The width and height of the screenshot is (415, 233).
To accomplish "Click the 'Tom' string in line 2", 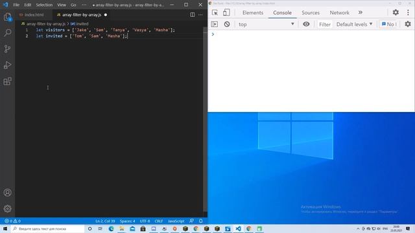I will [x=78, y=36].
